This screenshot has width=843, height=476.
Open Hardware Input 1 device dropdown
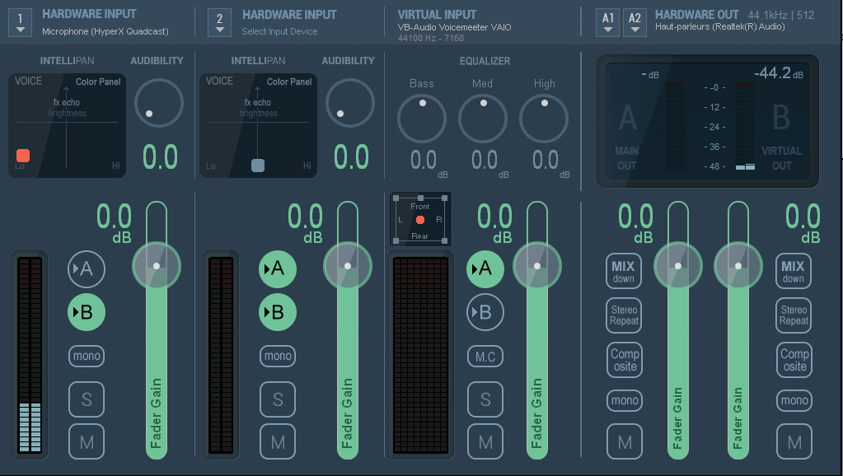tap(21, 22)
